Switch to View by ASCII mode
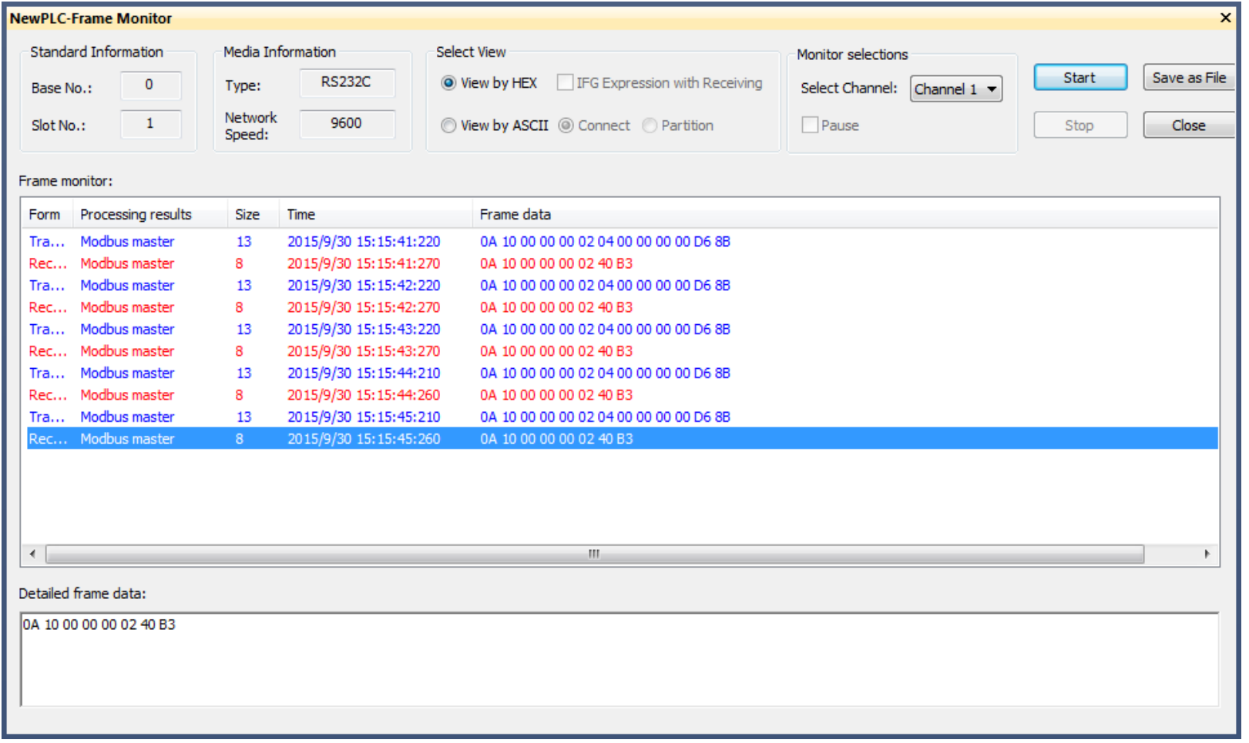Image resolution: width=1249 pixels, height=743 pixels. pos(451,126)
